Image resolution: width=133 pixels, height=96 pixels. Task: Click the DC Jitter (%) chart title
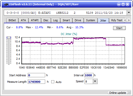click(69, 34)
